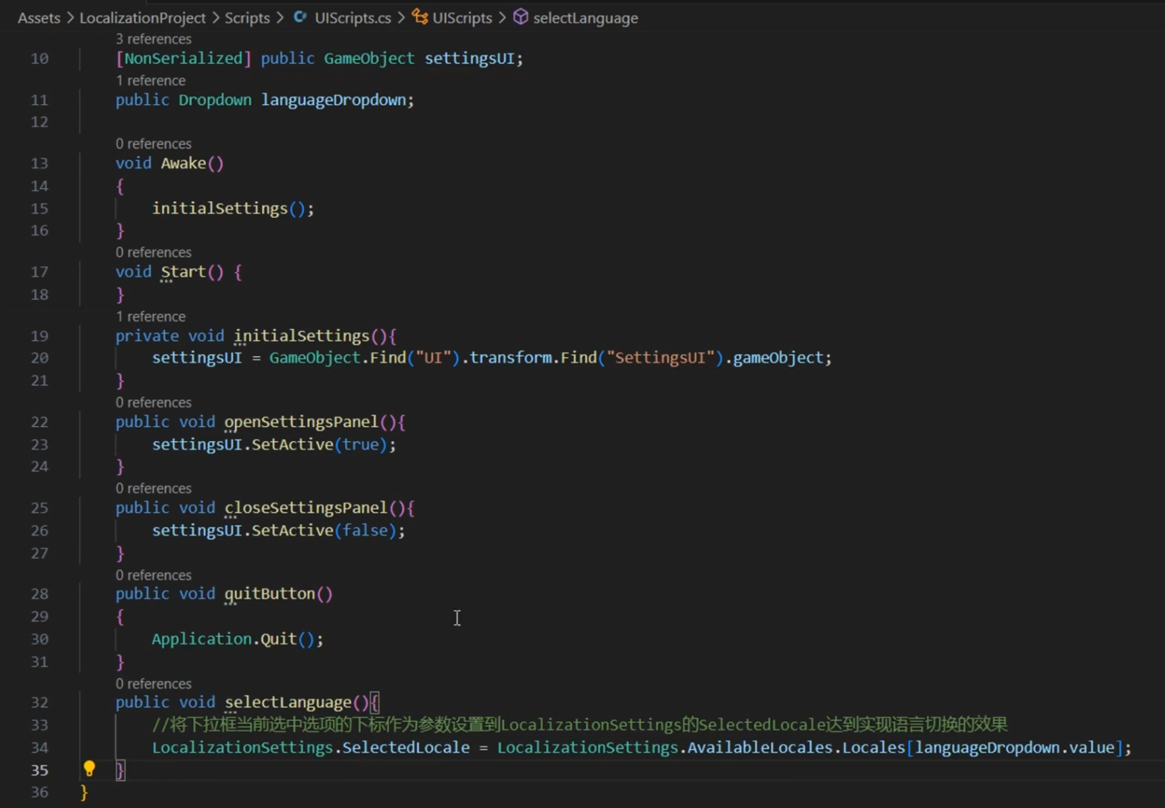Viewport: 1165px width, 808px height.
Task: Click the C# file icon in breadcrumb
Action: [300, 17]
